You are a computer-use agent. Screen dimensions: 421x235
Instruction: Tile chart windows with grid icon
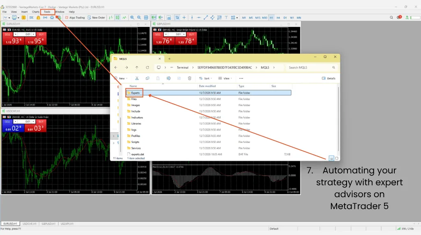(x=146, y=18)
